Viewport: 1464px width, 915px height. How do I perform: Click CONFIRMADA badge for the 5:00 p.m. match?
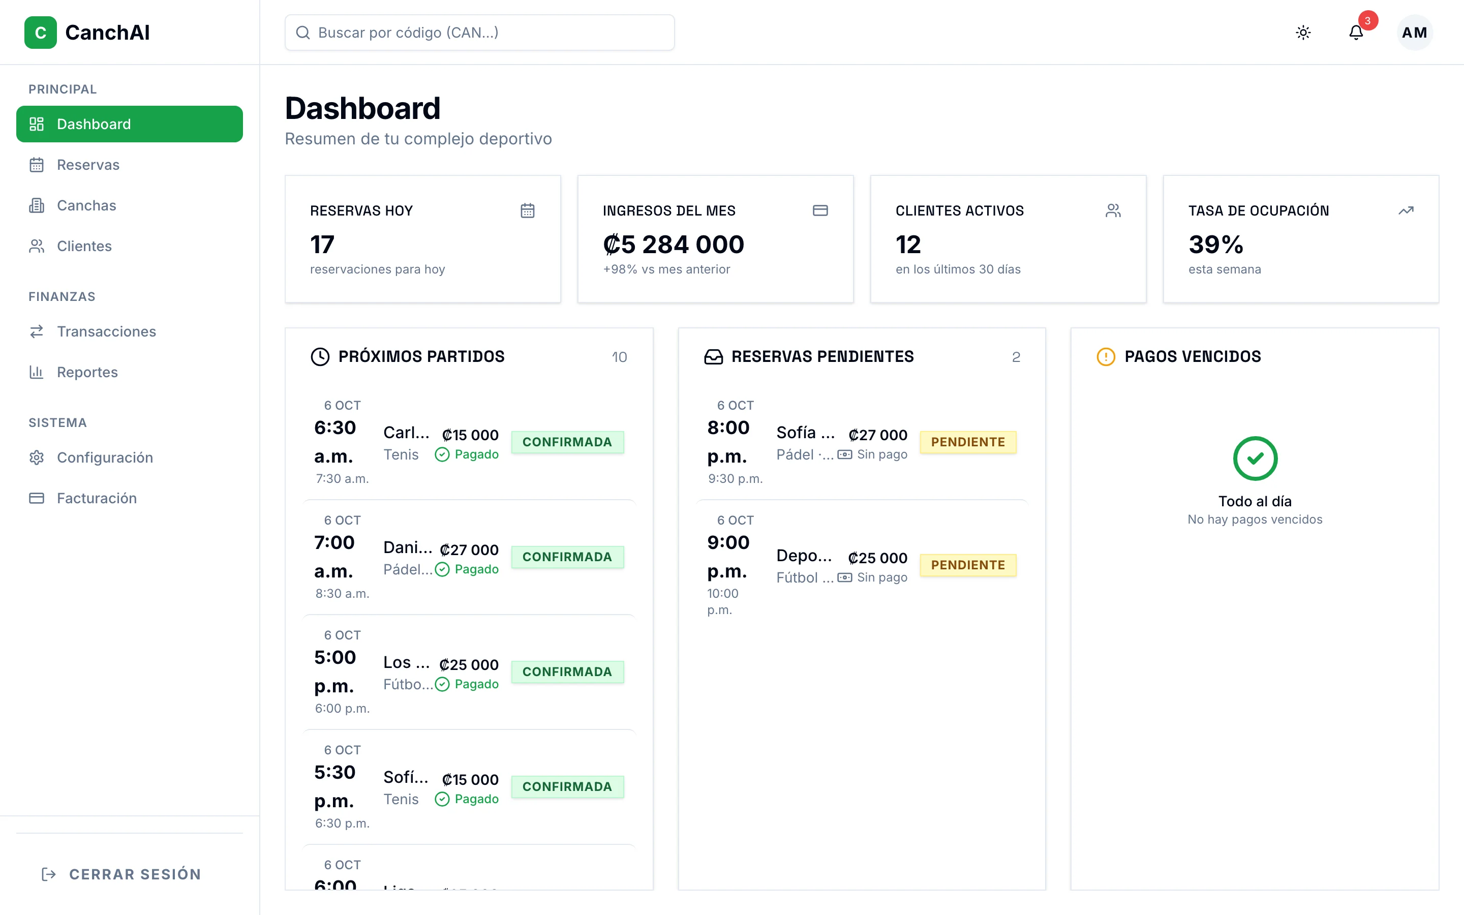567,672
